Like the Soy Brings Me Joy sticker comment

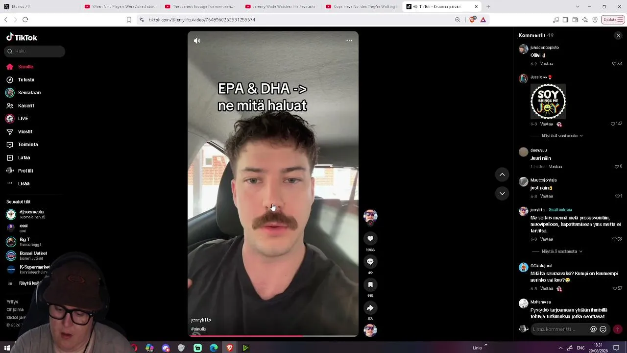(613, 124)
